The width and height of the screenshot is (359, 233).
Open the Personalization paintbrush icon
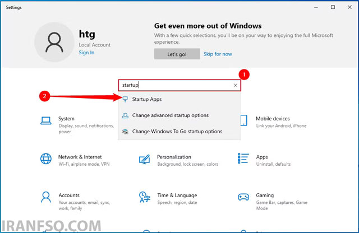(145, 160)
